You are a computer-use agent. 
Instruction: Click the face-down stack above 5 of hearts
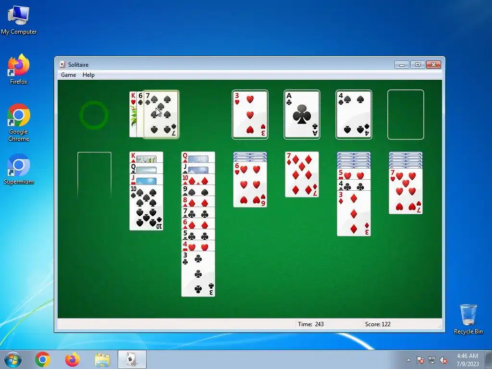click(x=354, y=160)
